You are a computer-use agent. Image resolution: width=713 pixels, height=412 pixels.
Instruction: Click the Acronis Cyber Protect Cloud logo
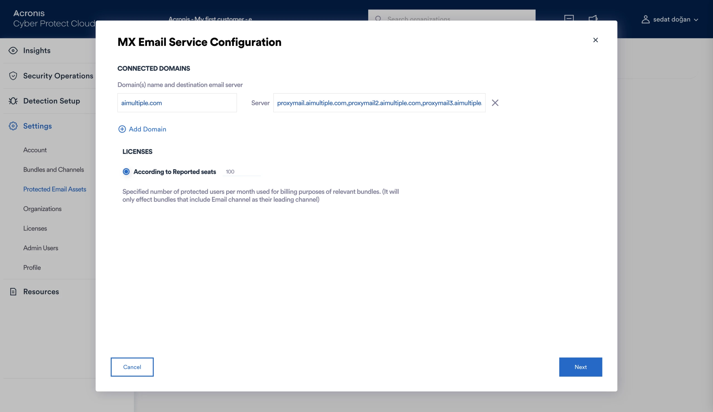pyautogui.click(x=54, y=18)
